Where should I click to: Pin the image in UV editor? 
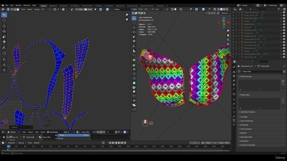click(x=95, y=9)
